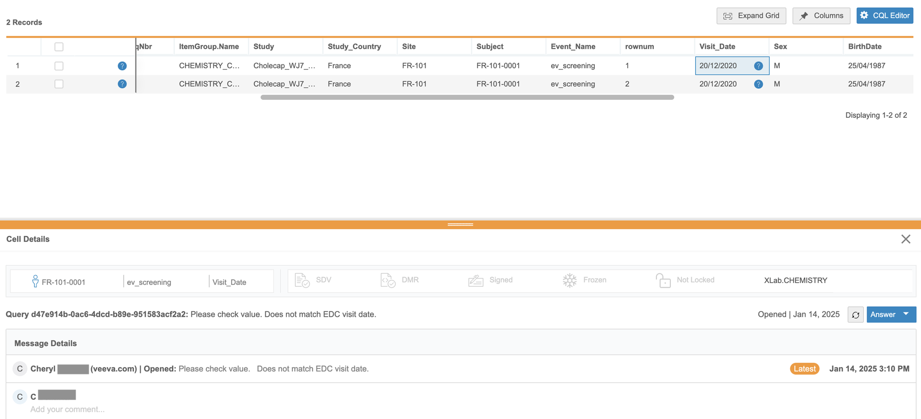The image size is (921, 419).
Task: Click the Frozen snowflake icon
Action: pos(570,280)
